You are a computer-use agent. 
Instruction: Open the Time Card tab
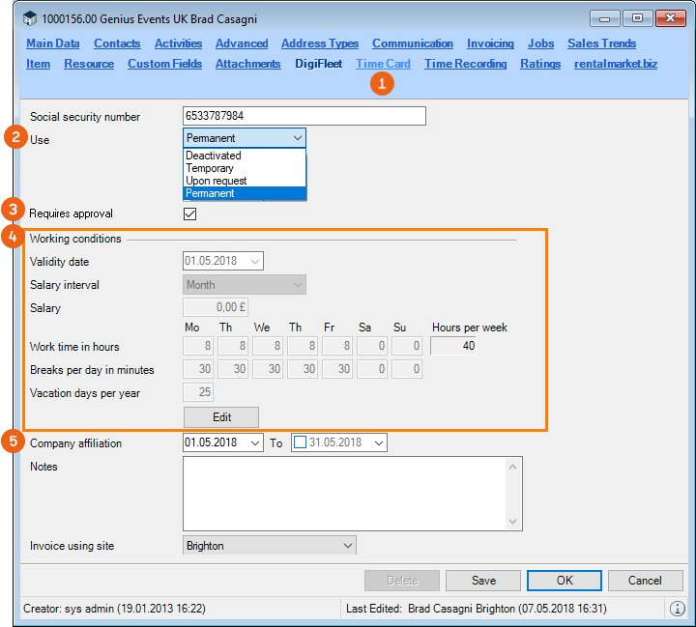[x=383, y=64]
